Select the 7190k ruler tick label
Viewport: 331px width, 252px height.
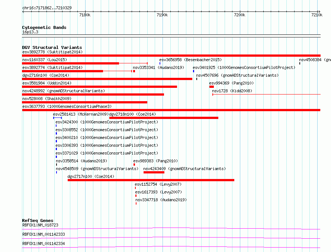coord(162,15)
